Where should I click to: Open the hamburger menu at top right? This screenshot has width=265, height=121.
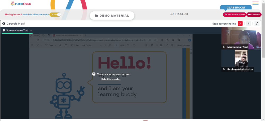pyautogui.click(x=255, y=3)
